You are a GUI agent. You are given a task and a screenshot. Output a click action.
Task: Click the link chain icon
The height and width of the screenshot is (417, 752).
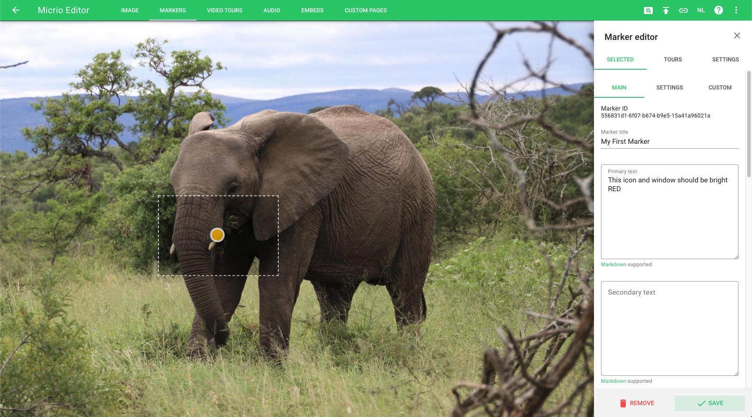[683, 11]
